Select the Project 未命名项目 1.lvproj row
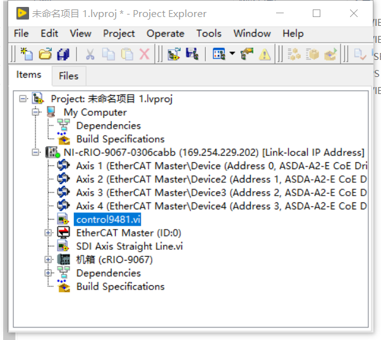Viewport: 381px width, 340px height. pyautogui.click(x=112, y=98)
